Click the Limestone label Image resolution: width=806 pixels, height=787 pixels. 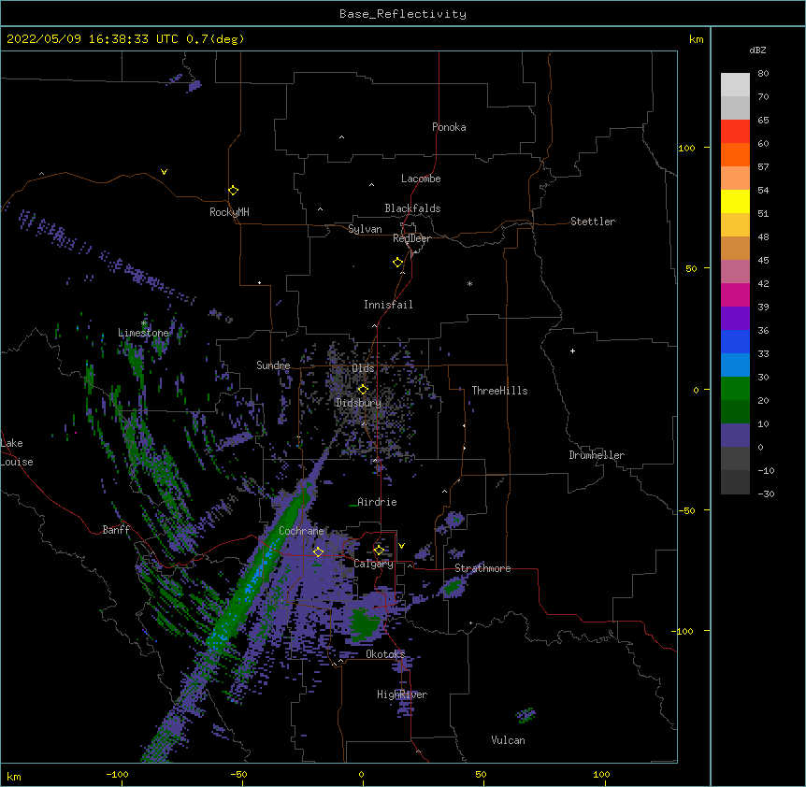click(x=143, y=333)
